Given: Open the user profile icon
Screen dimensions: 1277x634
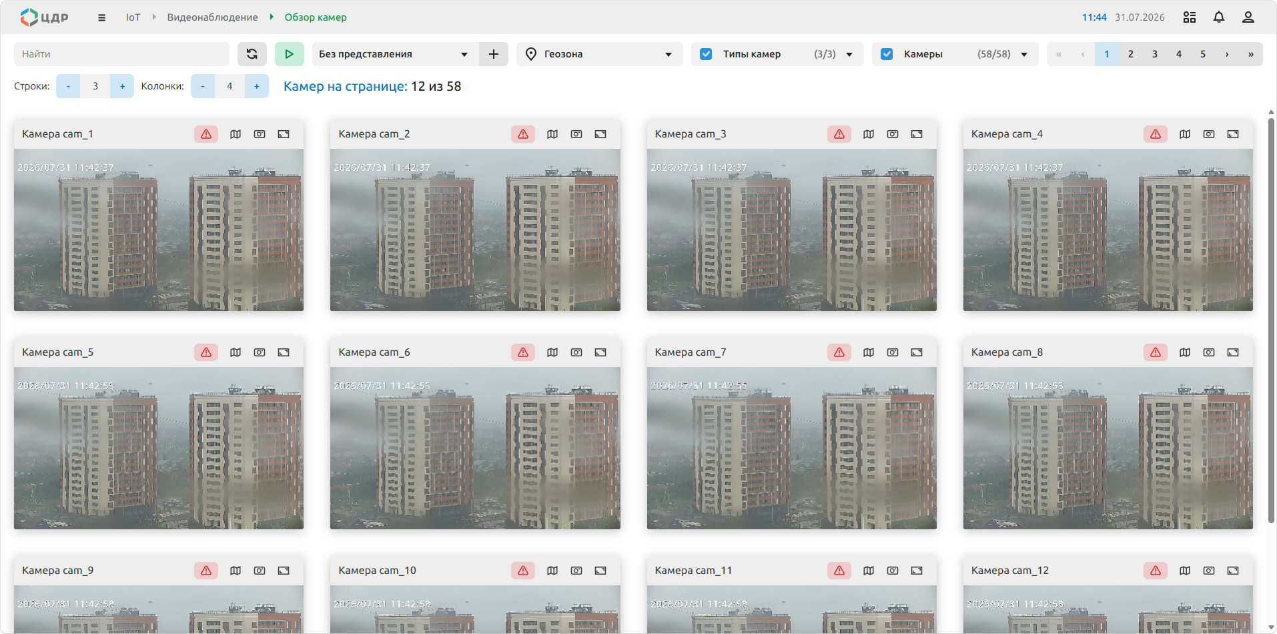Looking at the screenshot, I should point(1248,17).
